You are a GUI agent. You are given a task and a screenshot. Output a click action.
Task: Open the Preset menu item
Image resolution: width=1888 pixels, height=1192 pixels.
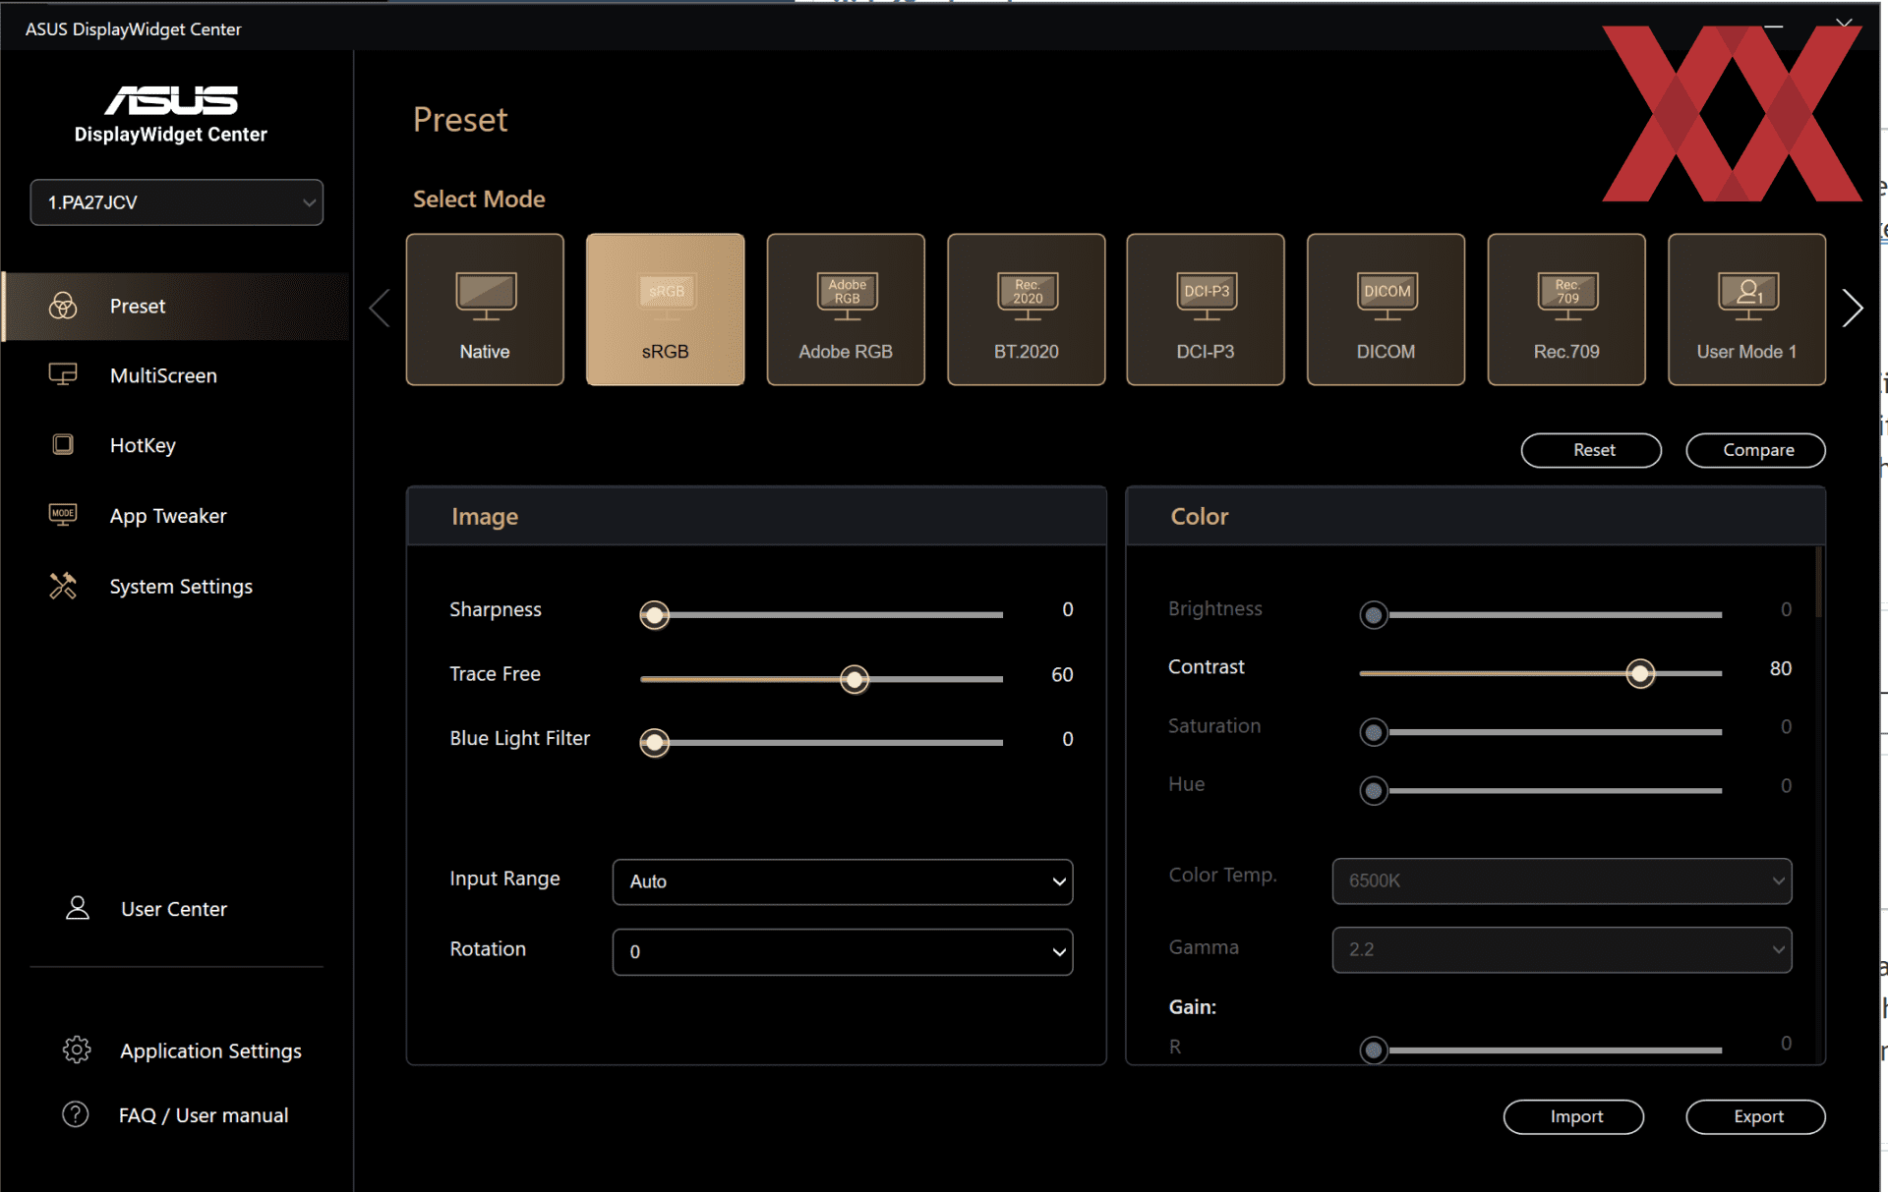176,306
